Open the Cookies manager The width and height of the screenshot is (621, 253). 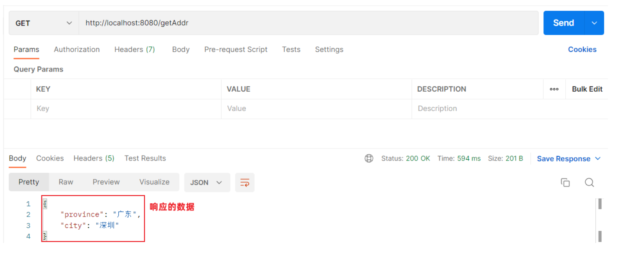click(582, 49)
